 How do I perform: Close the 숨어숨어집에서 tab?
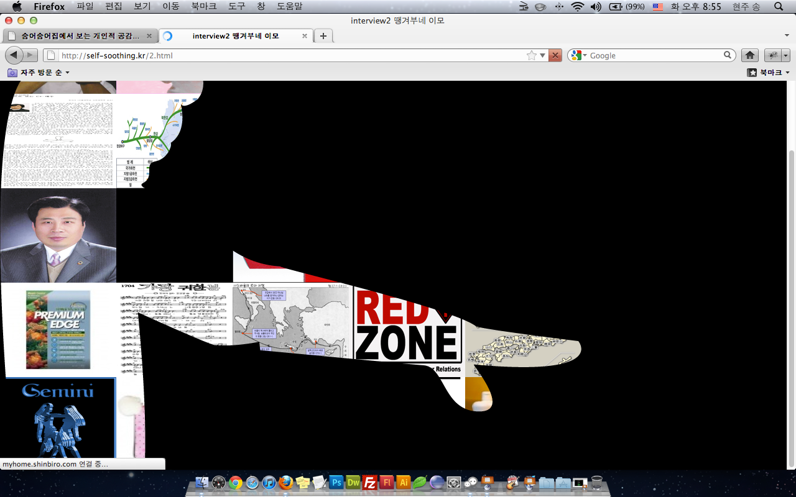[149, 36]
